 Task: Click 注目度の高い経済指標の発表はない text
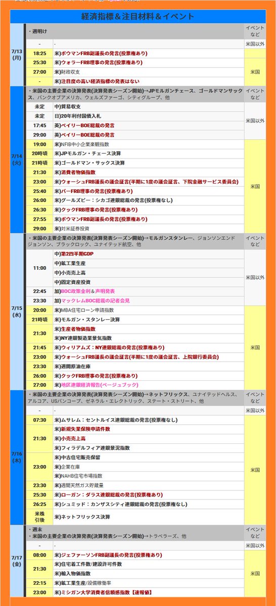tap(100, 81)
